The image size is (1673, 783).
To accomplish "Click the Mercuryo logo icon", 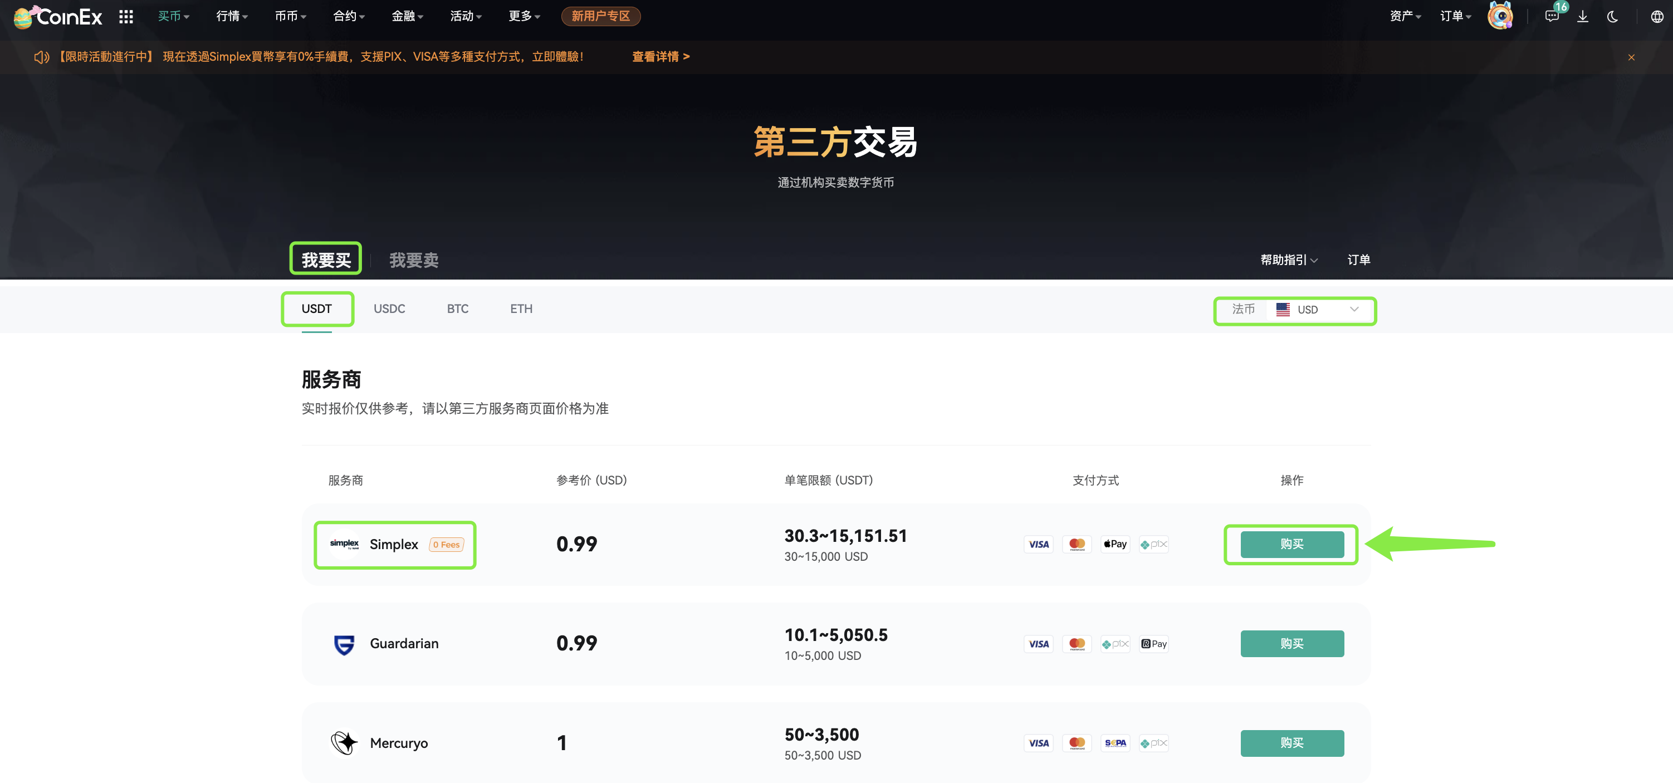I will pyautogui.click(x=344, y=743).
